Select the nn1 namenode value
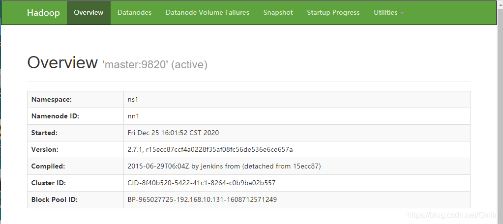This screenshot has height=224, width=503. click(133, 116)
